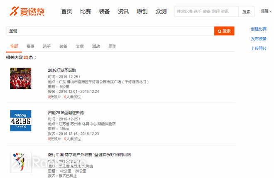Click the 里程: 5公里 text
274x178 pixels.
pyautogui.click(x=59, y=87)
